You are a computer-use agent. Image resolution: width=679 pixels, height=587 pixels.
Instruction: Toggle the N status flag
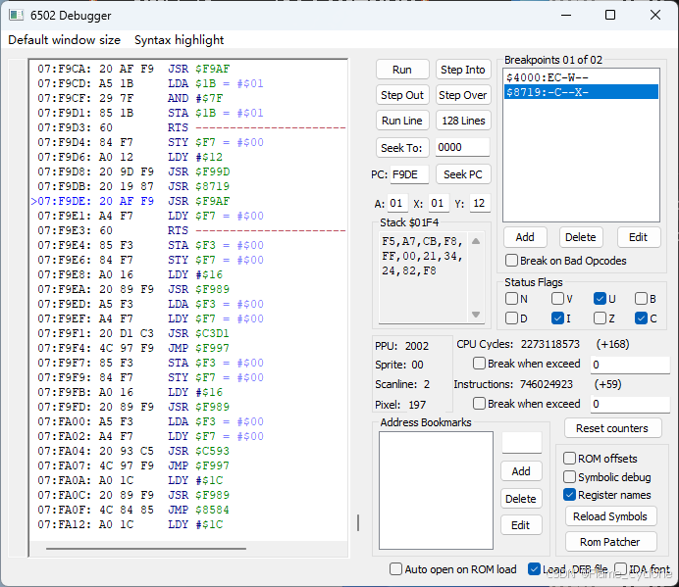[511, 299]
